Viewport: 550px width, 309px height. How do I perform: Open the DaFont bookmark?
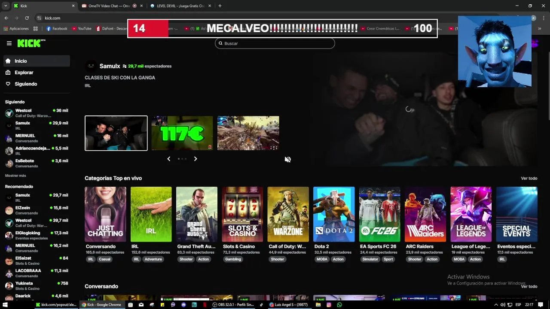click(112, 29)
